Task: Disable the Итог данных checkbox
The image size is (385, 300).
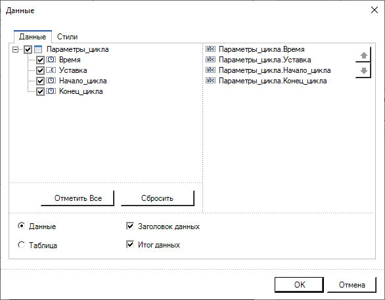Action: (130, 244)
